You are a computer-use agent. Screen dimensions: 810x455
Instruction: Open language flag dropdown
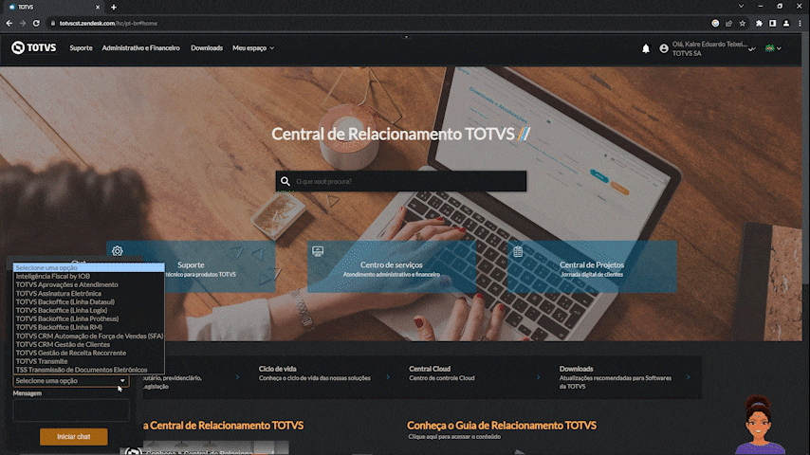click(x=773, y=48)
